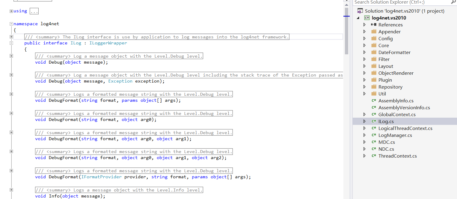
Task: Expand the ILog interface summary comment
Action: coord(11,37)
